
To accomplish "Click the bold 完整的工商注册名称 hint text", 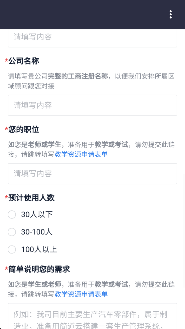I will (78, 76).
